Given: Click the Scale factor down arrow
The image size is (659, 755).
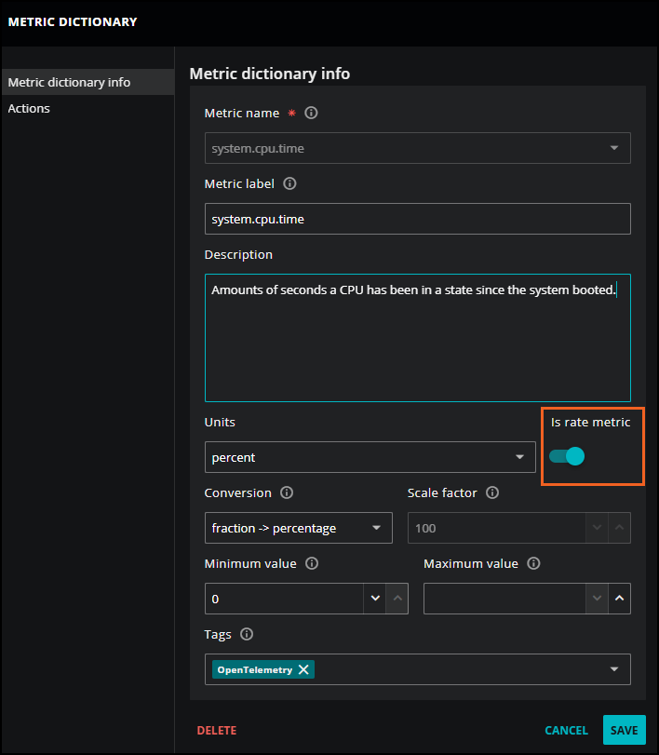Looking at the screenshot, I should (x=597, y=528).
